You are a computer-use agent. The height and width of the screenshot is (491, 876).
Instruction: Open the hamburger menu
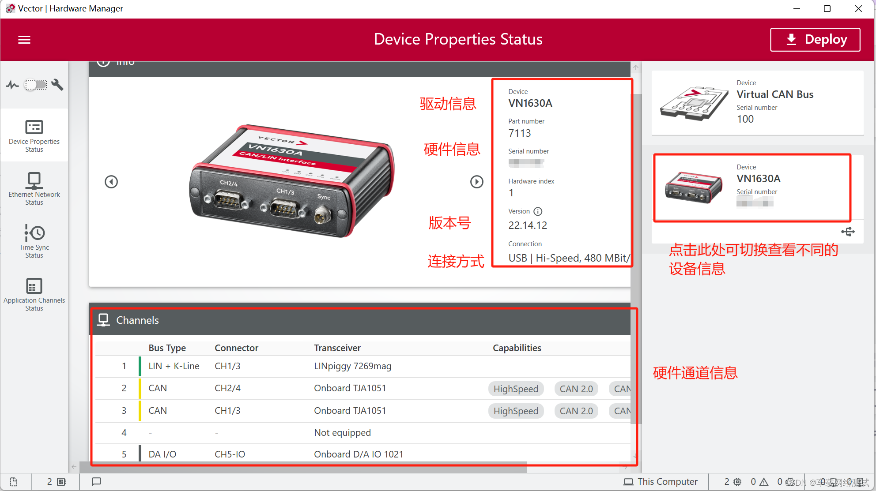click(24, 40)
